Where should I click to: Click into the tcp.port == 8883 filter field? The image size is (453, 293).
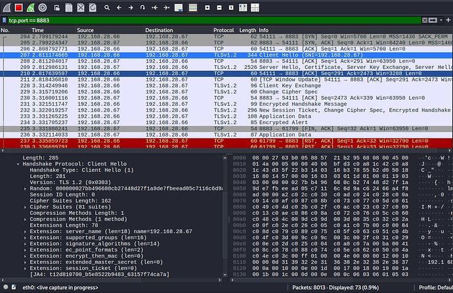click(214, 20)
